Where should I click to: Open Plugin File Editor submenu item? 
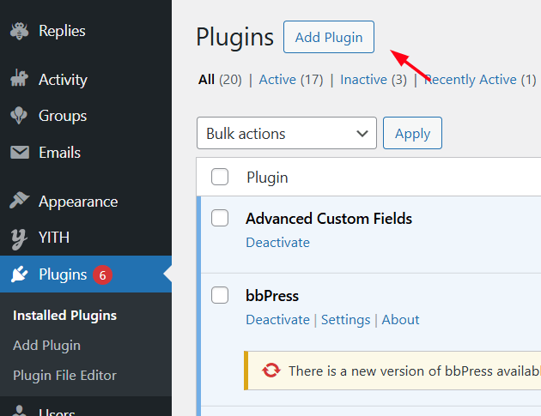(65, 376)
